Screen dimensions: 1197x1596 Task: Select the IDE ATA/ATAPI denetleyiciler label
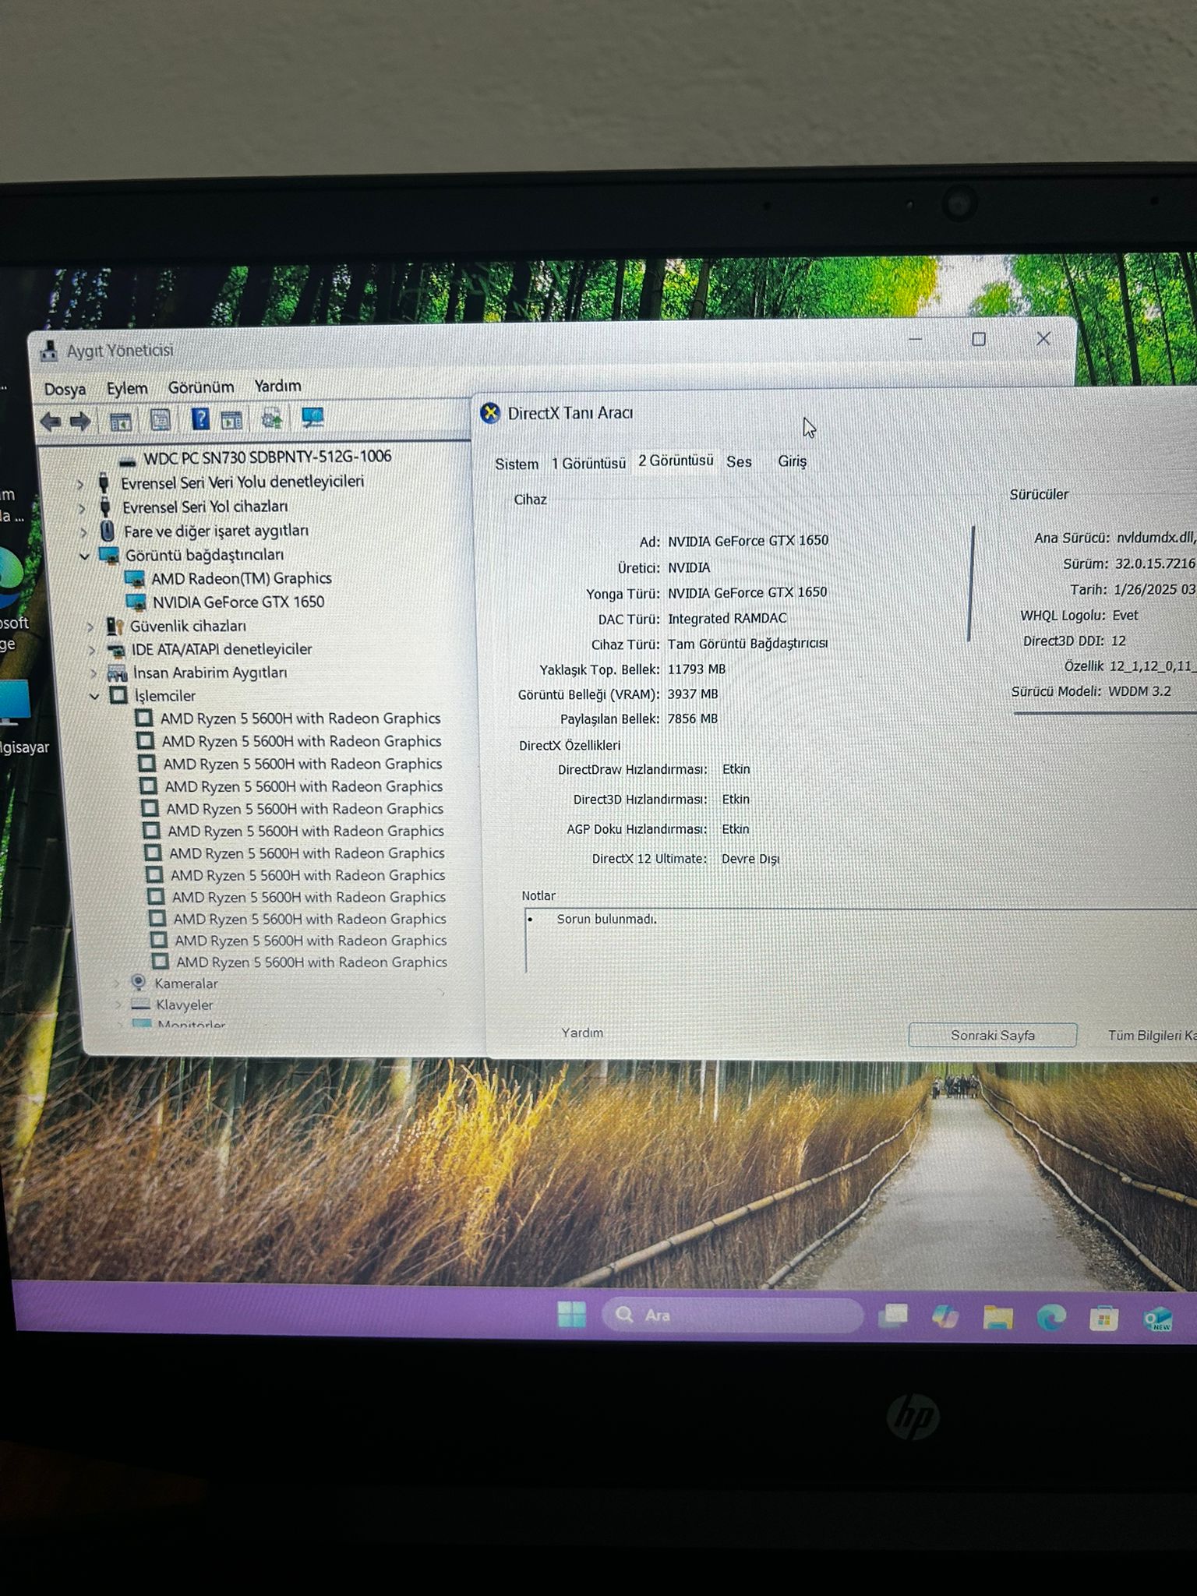[221, 649]
